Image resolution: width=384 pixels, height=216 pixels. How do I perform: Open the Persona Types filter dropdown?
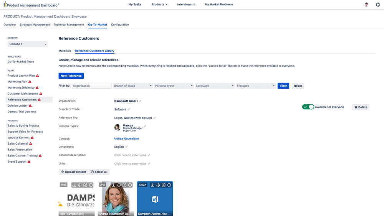pyautogui.click(x=174, y=86)
